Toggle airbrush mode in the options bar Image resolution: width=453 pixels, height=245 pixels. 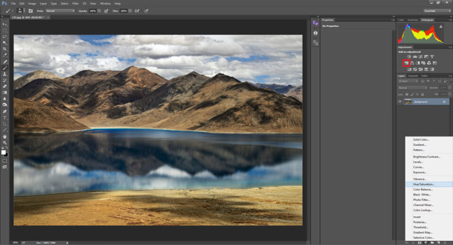[135, 11]
